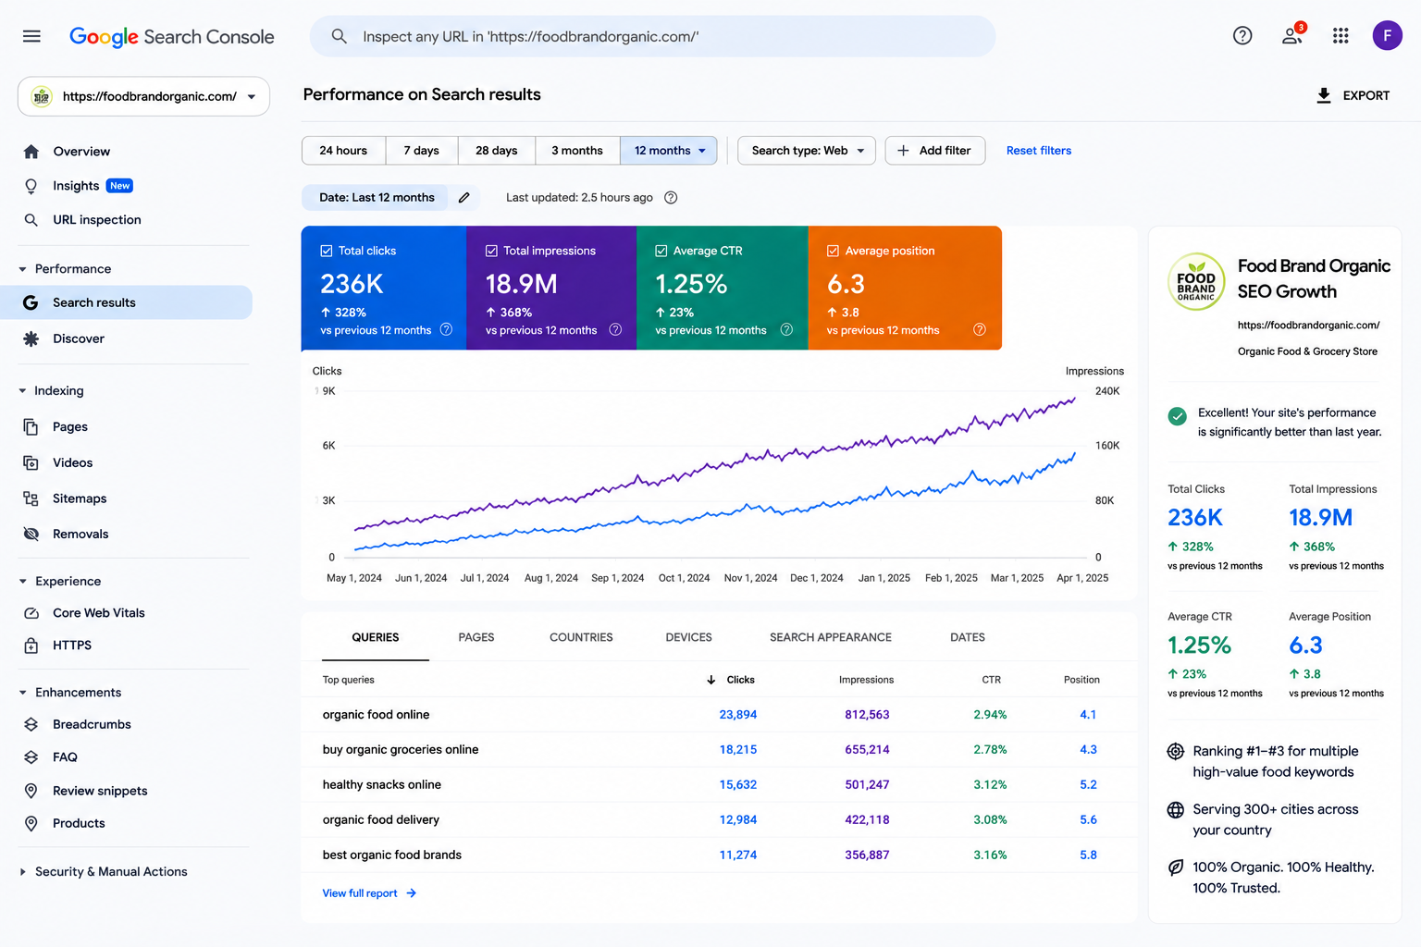Open 12 months date dropdown
The width and height of the screenshot is (1421, 947).
coord(669,151)
